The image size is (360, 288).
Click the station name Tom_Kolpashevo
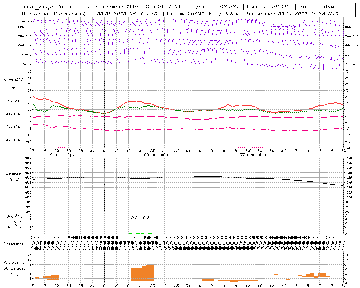[x=47, y=7]
